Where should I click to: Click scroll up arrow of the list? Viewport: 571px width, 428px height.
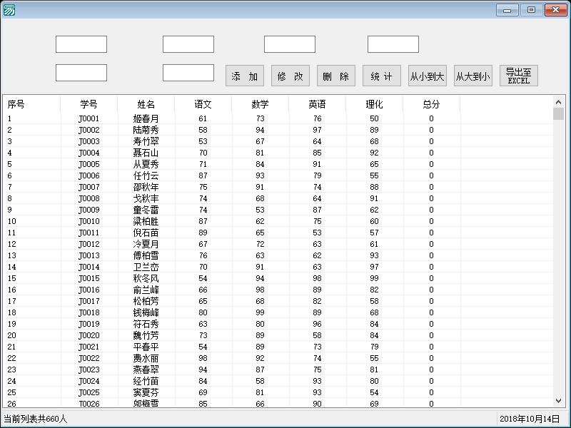click(x=558, y=102)
